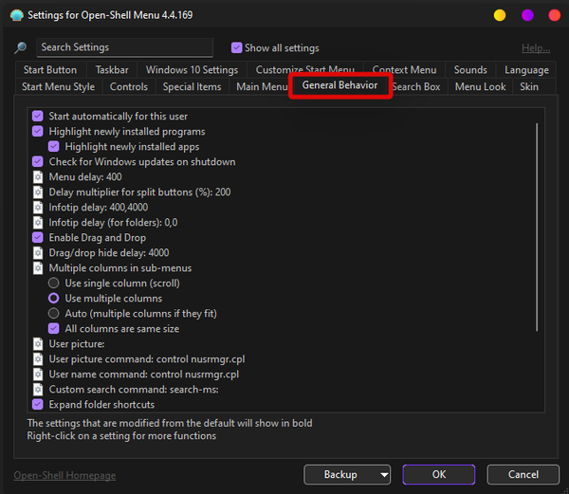569x494 pixels.
Task: Click the Search Settings input field
Action: [x=124, y=47]
